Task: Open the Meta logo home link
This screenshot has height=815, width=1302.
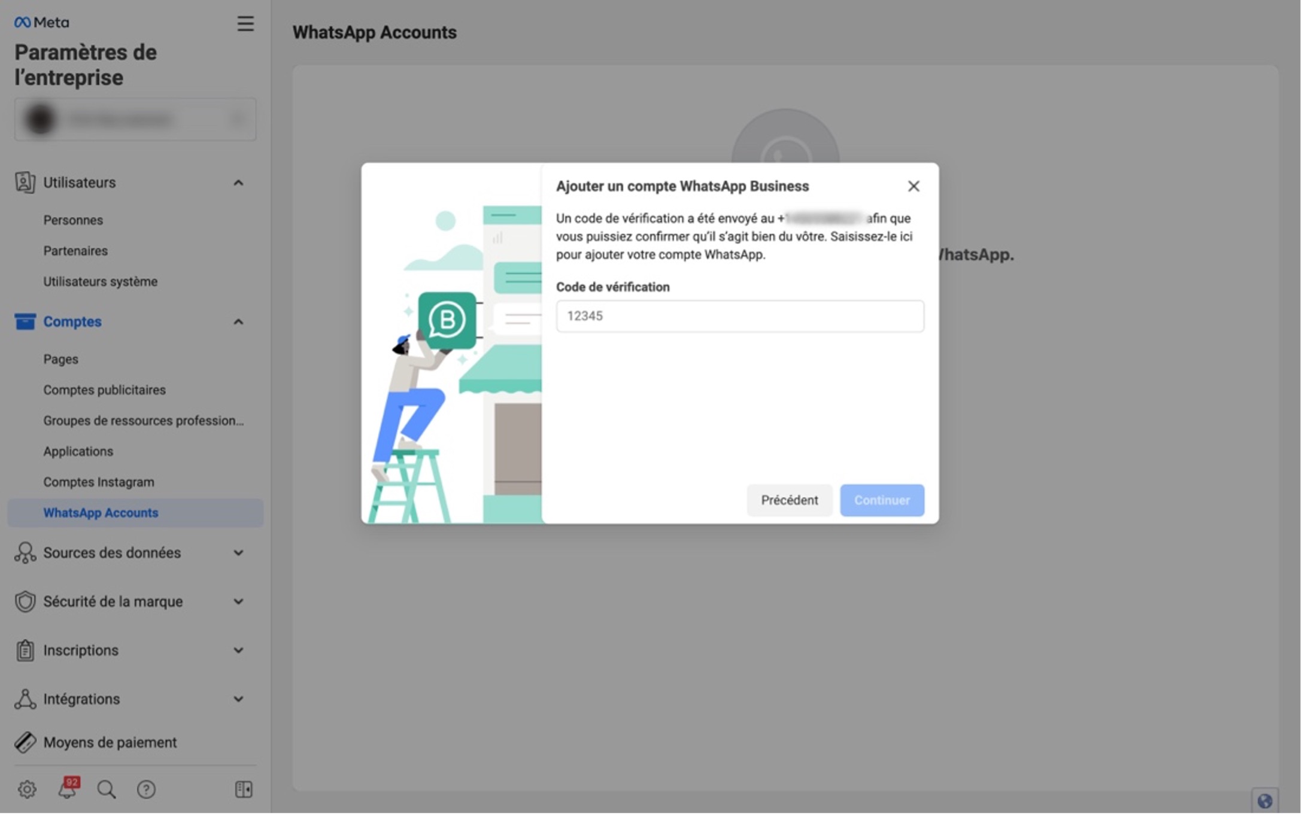Action: [x=40, y=22]
